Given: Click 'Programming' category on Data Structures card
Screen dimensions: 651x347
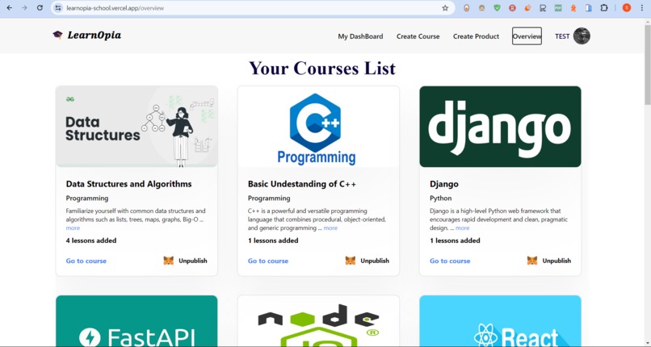Looking at the screenshot, I should pos(86,199).
